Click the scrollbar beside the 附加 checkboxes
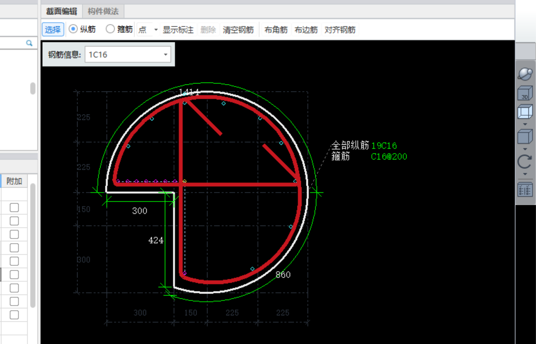Screen dimensions: 536x344 pyautogui.click(x=33, y=245)
